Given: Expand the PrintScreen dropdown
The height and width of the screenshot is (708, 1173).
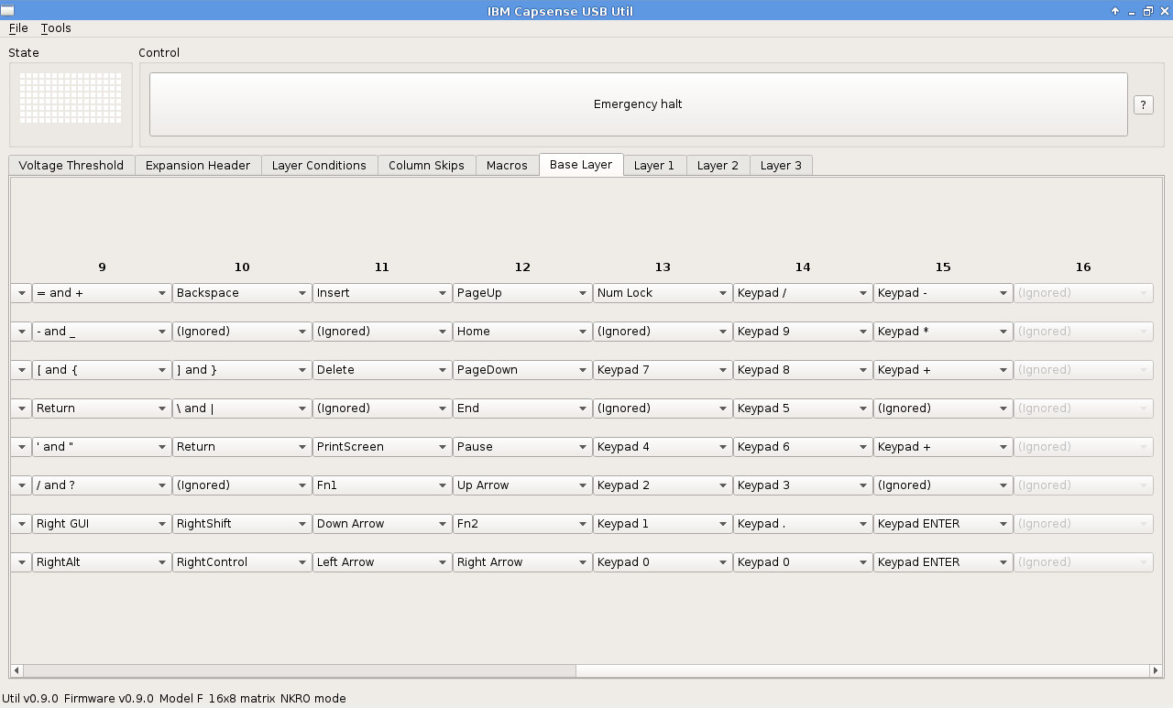Looking at the screenshot, I should (381, 447).
